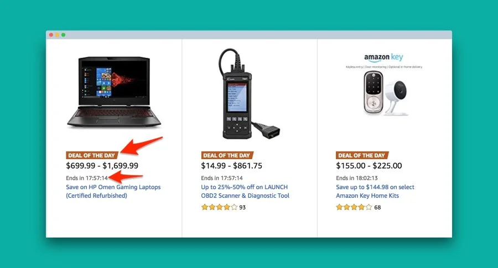Screen dimensions: 498x268
Task: Click the Deal of the Day badge above $699.99
Action: [92, 155]
